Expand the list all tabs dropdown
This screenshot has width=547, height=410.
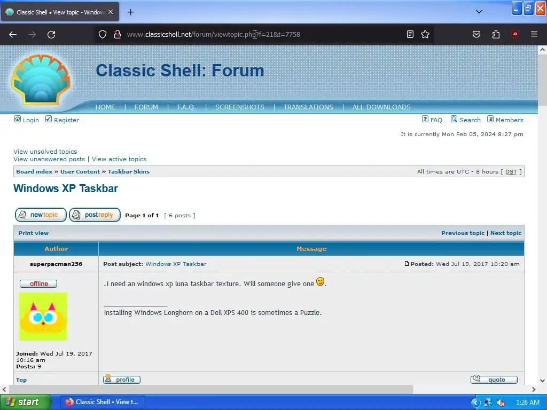[x=479, y=12]
